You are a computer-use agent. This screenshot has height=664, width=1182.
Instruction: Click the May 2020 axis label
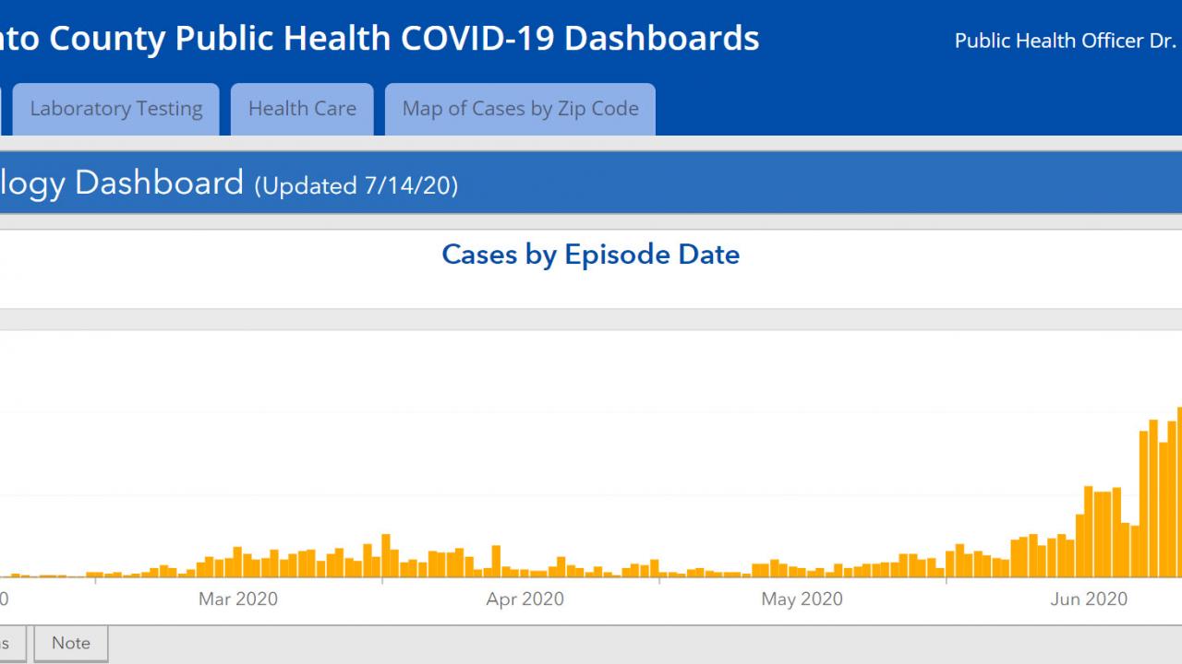[802, 599]
